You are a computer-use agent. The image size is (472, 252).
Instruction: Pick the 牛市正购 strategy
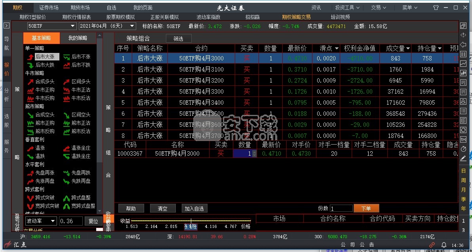pyautogui.click(x=41, y=90)
